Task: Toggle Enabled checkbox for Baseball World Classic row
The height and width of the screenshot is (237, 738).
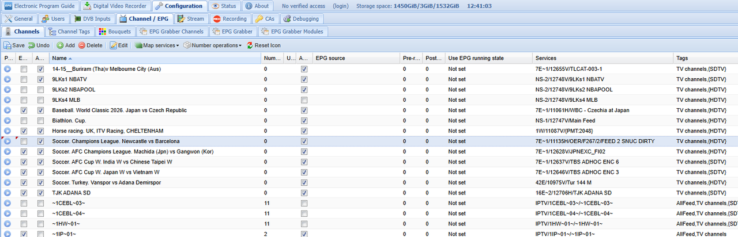Action: (24, 110)
